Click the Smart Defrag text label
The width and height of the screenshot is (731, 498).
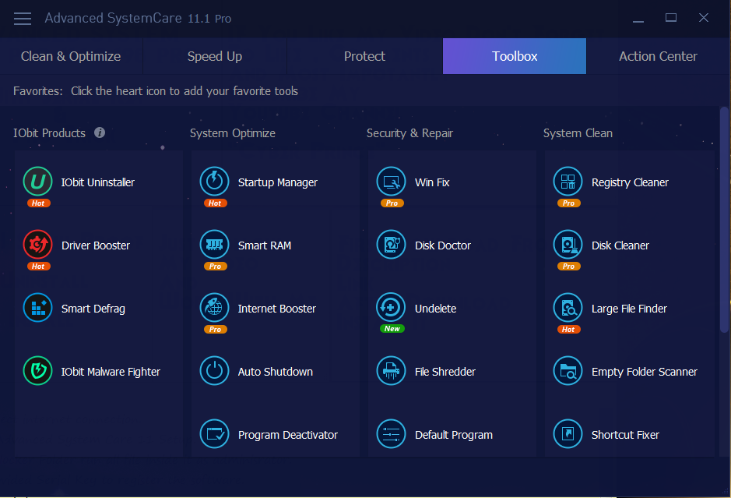click(x=93, y=309)
